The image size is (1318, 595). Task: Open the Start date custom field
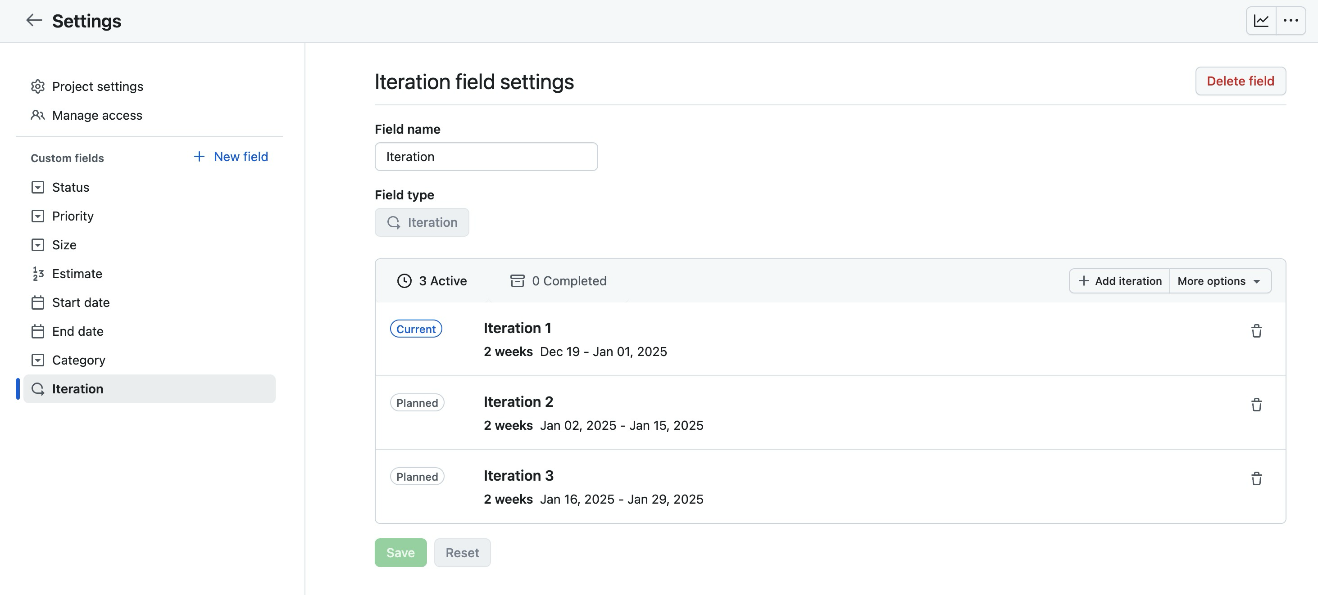click(80, 302)
